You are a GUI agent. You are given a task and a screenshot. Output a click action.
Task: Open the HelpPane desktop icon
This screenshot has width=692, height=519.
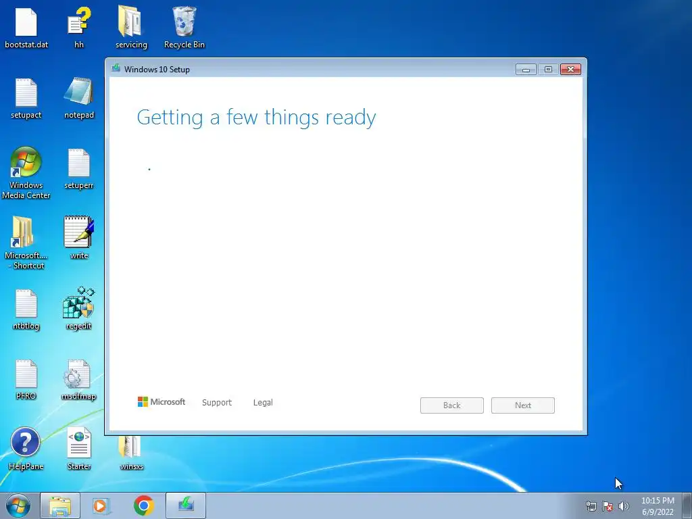pyautogui.click(x=26, y=449)
